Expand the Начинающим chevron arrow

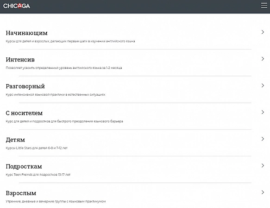263,32
